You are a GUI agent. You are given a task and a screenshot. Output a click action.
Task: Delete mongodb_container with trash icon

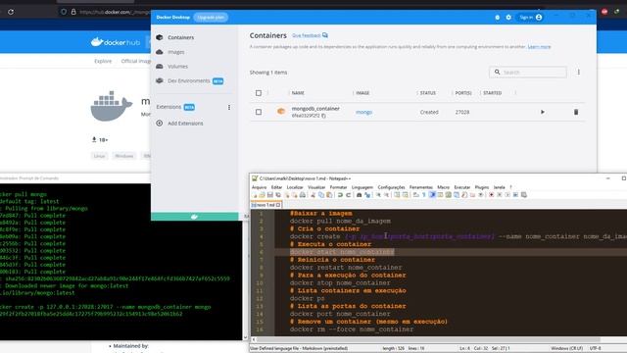click(576, 112)
